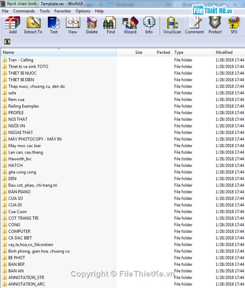
Task: Select the Tran - Celling folder icon
Action: pyautogui.click(x=5, y=60)
